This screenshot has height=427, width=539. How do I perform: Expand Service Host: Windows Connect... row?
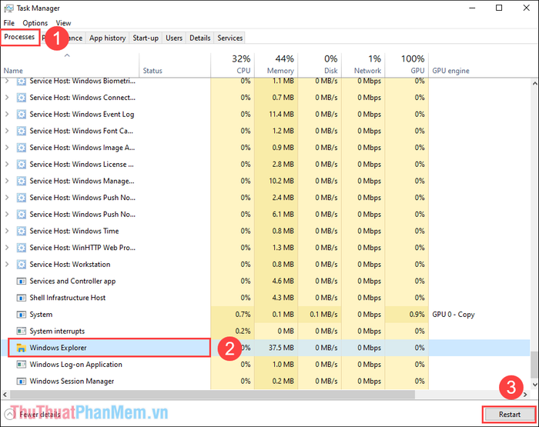[7, 98]
